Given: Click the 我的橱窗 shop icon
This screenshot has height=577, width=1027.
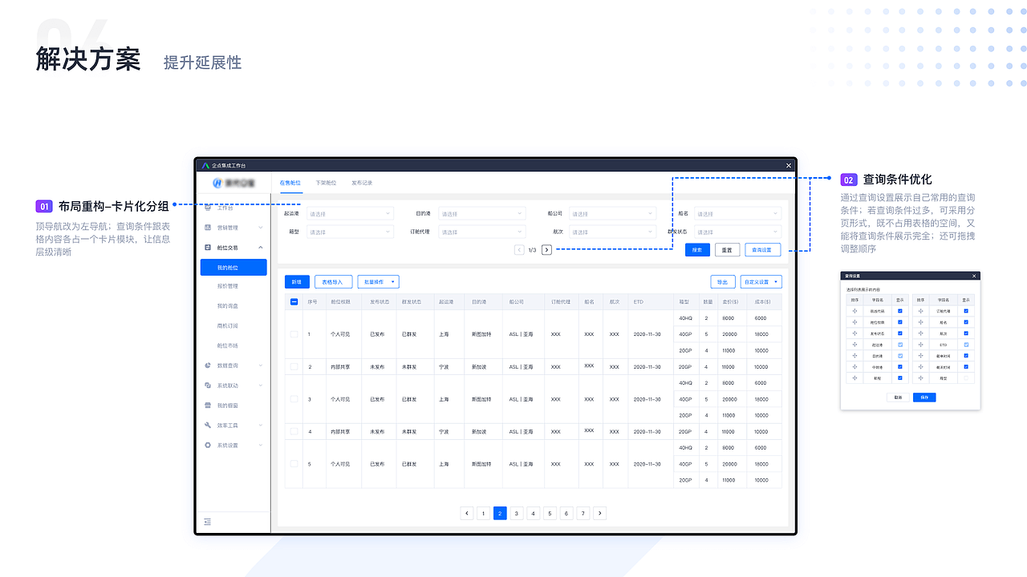Looking at the screenshot, I should point(208,406).
